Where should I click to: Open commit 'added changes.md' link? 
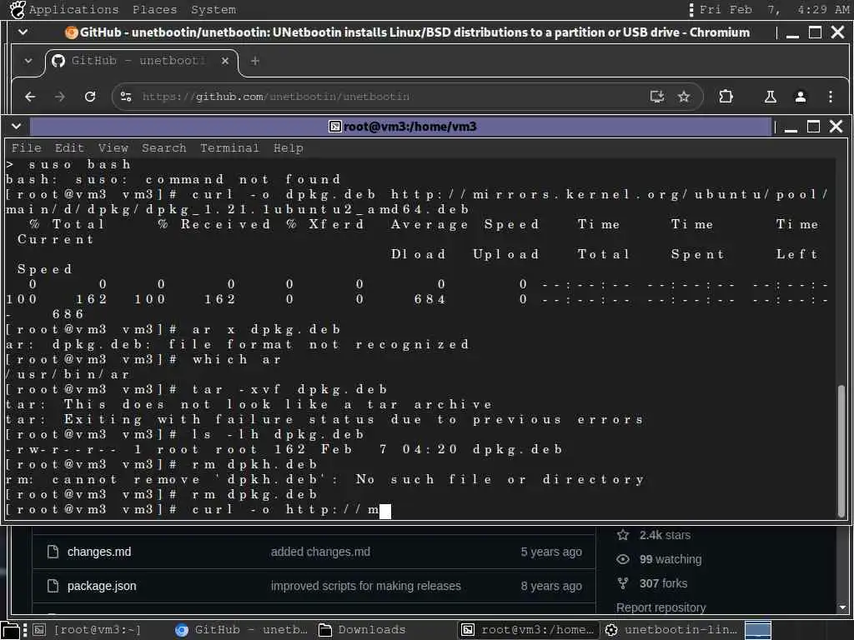[320, 552]
